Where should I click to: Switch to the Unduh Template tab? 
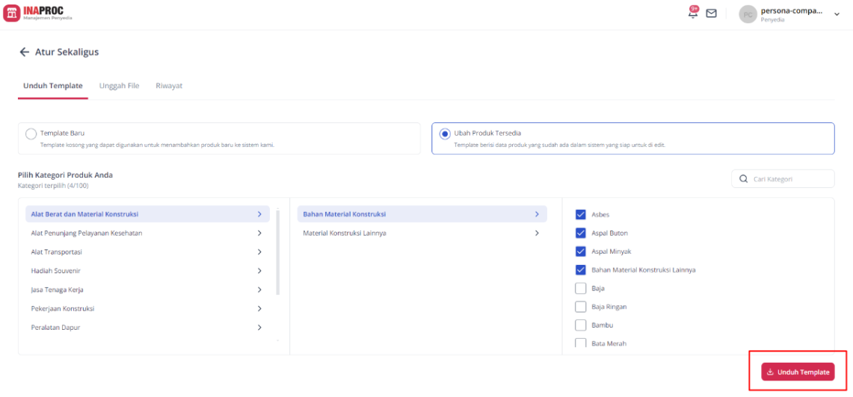53,86
